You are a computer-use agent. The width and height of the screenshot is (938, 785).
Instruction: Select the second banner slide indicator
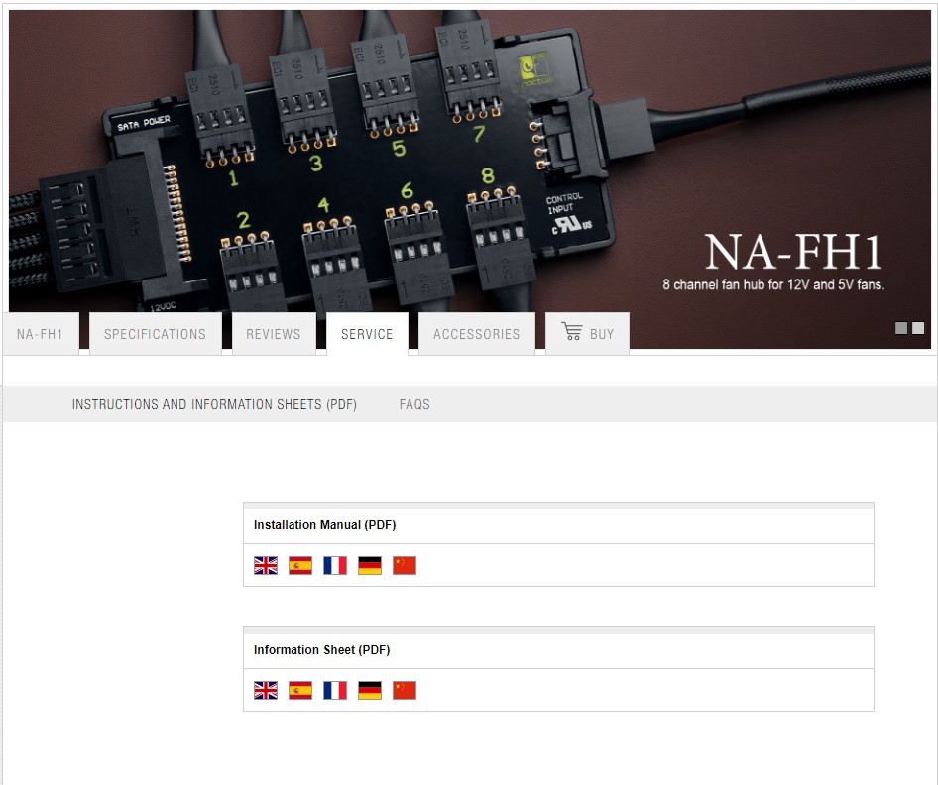(918, 328)
